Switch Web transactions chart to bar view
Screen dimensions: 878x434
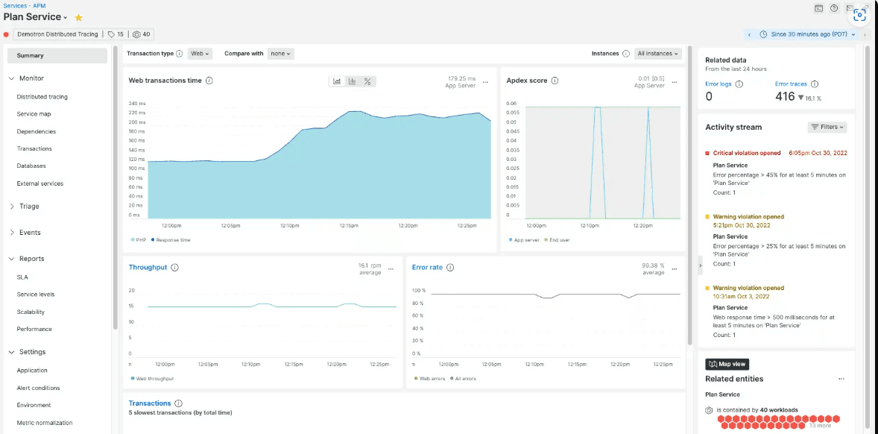click(352, 81)
